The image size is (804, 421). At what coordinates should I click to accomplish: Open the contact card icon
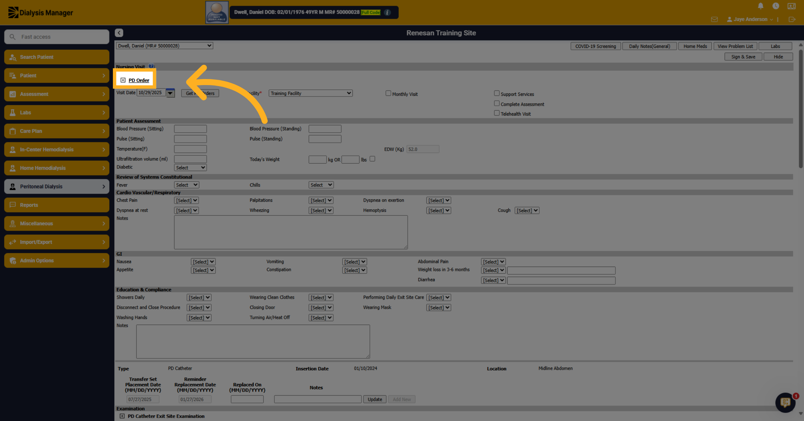(x=792, y=6)
